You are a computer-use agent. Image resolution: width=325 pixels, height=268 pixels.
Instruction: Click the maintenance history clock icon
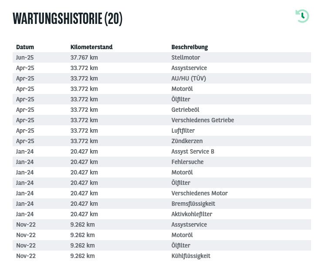pyautogui.click(x=302, y=16)
